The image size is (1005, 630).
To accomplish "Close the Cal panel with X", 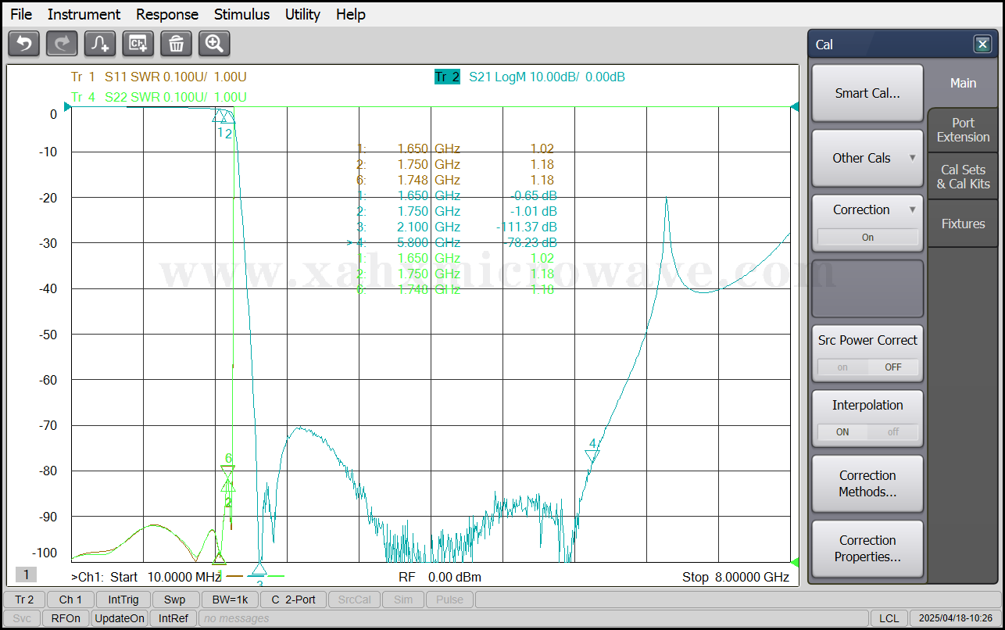I will click(x=982, y=45).
